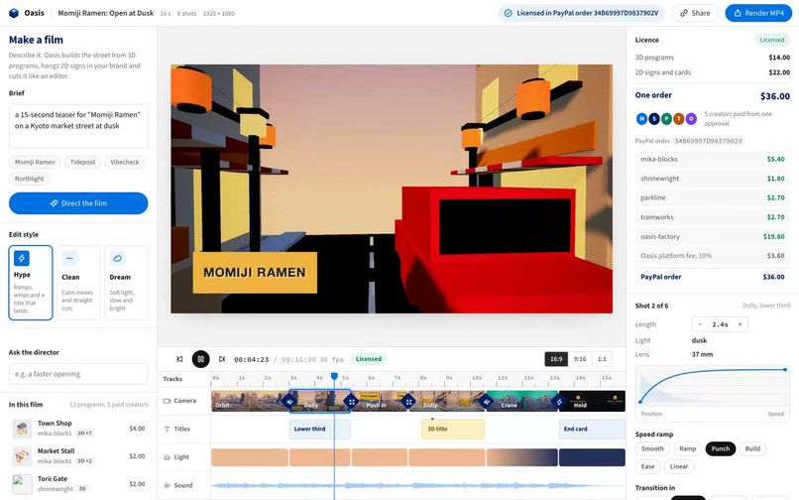This screenshot has height=500, width=799.
Task: Increase shot length with plus
Action: (740, 324)
